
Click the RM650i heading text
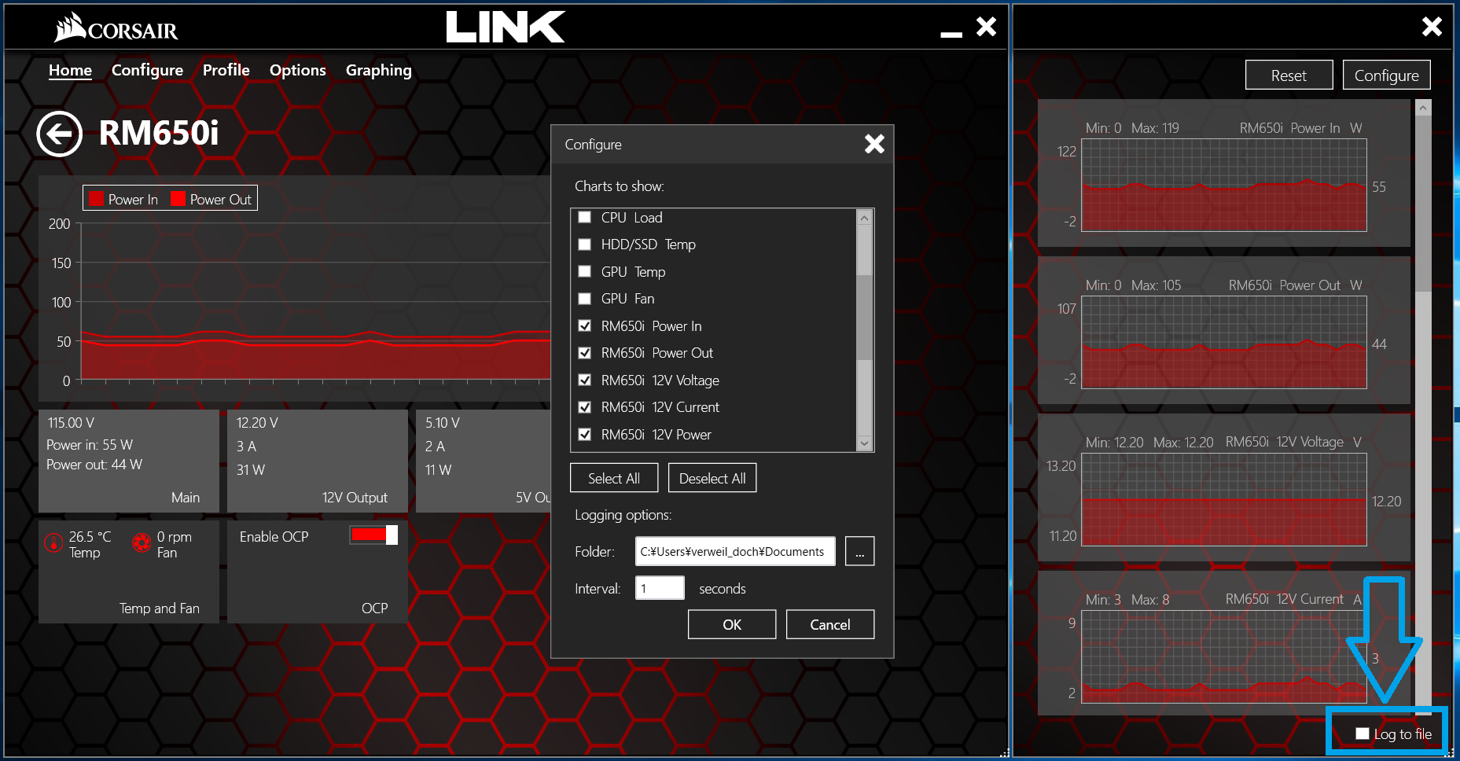coord(159,133)
